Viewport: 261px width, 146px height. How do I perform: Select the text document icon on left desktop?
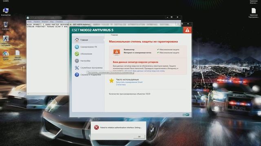[x=18, y=55]
